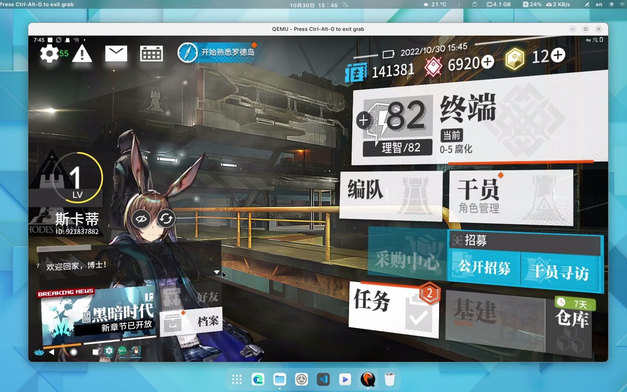This screenshot has height=392, width=627.
Task: Open the 编队 squad menu
Action: (391, 195)
